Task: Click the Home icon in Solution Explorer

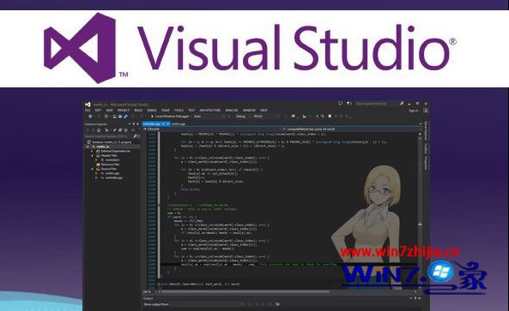Action: (x=99, y=130)
